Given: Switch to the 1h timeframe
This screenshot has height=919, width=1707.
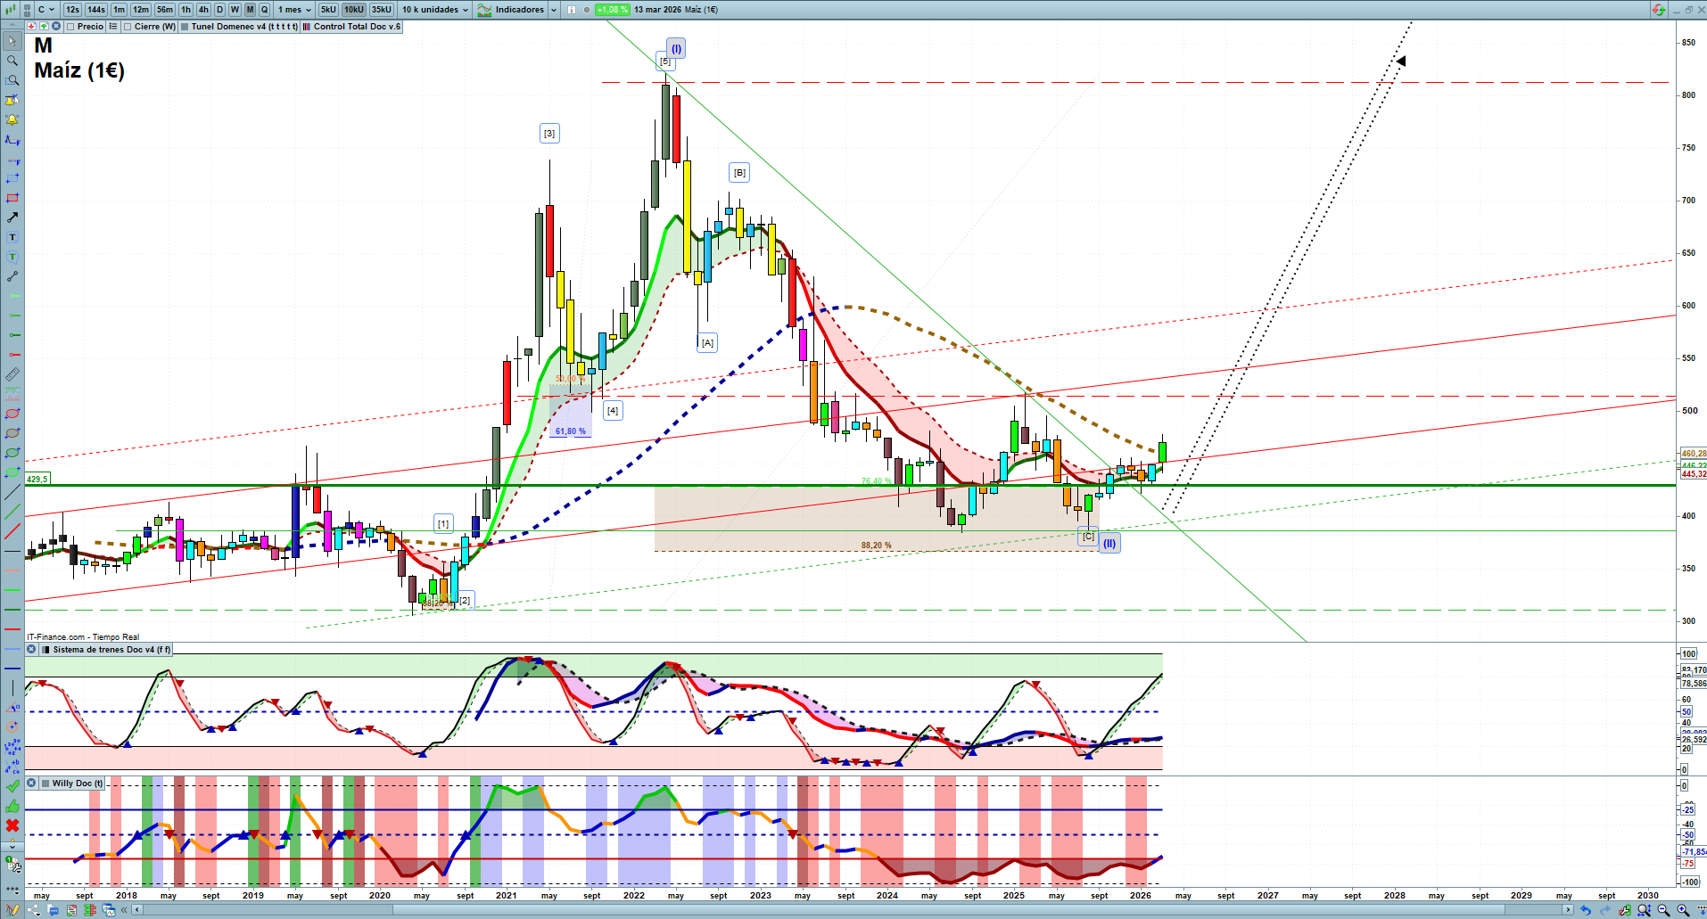Looking at the screenshot, I should click(x=186, y=10).
